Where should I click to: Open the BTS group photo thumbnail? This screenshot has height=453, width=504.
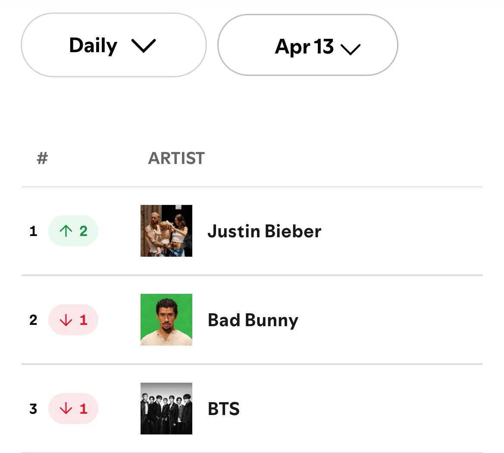[166, 409]
